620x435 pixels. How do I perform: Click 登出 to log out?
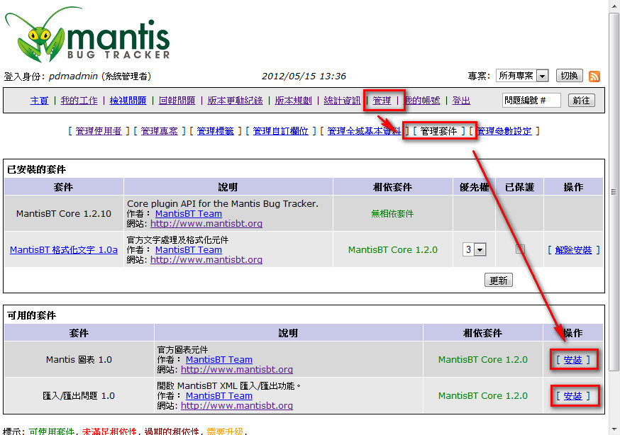461,101
